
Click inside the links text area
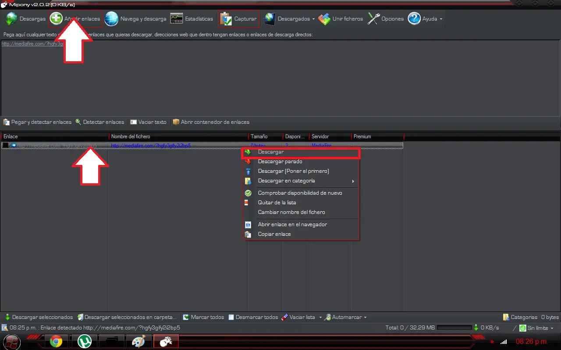[x=280, y=78]
